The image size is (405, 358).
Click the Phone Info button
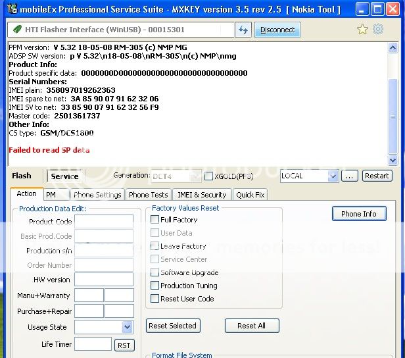click(359, 214)
